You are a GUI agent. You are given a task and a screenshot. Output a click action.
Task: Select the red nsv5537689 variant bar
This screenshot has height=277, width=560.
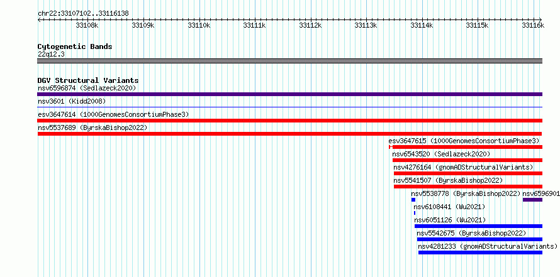click(x=289, y=134)
